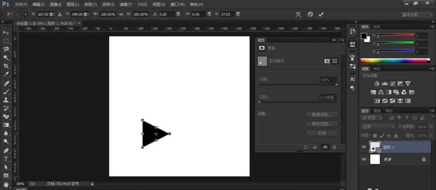Select the Rectangular Marquee tool
Viewport: 436px width, 190px height.
coord(6,41)
